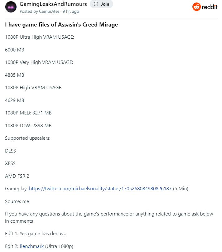
Task: Click the 1080P Ultra High VRAM USAGE line
Action: coord(40,37)
